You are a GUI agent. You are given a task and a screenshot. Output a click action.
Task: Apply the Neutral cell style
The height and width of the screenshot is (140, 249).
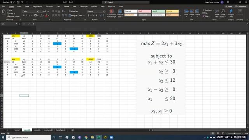coord(172,11)
